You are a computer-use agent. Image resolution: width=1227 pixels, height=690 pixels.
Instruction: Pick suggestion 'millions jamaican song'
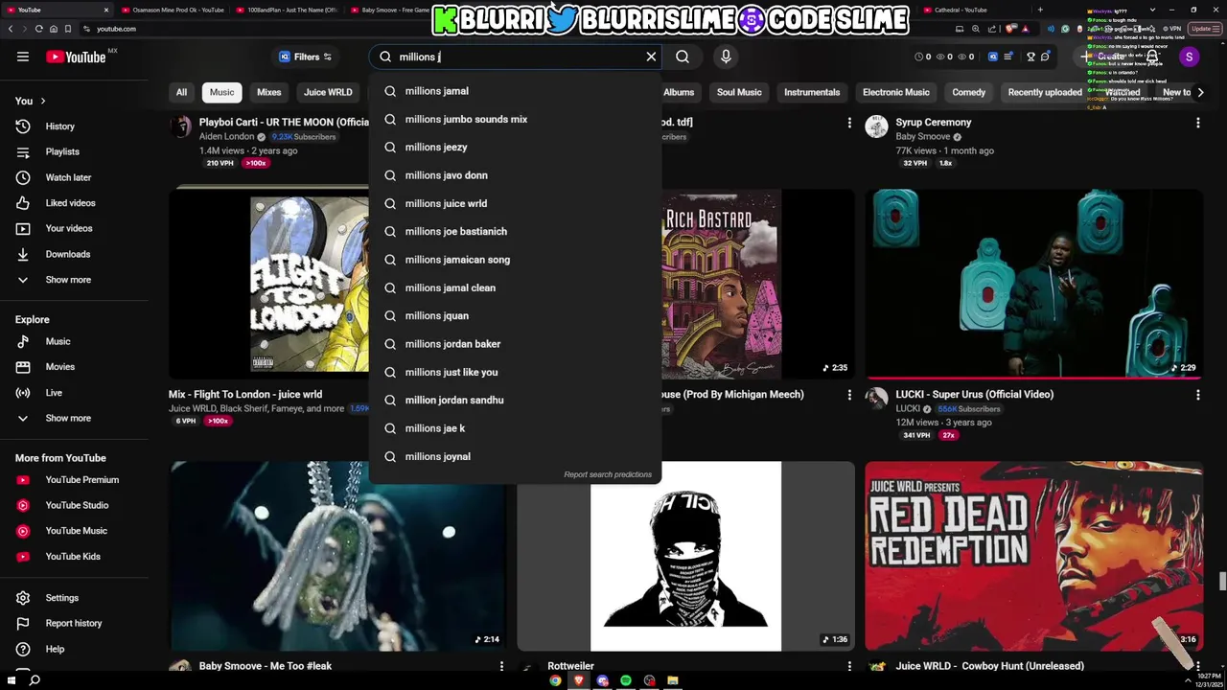tap(515, 260)
